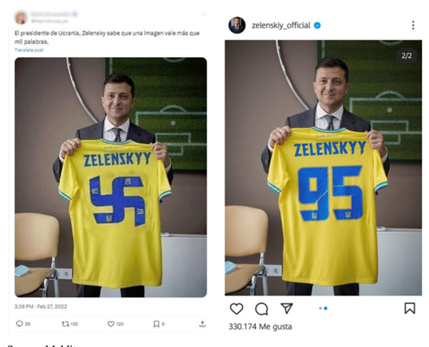Click the tweet share upload icon
Viewport: 429px width, 347px height.
click(202, 324)
